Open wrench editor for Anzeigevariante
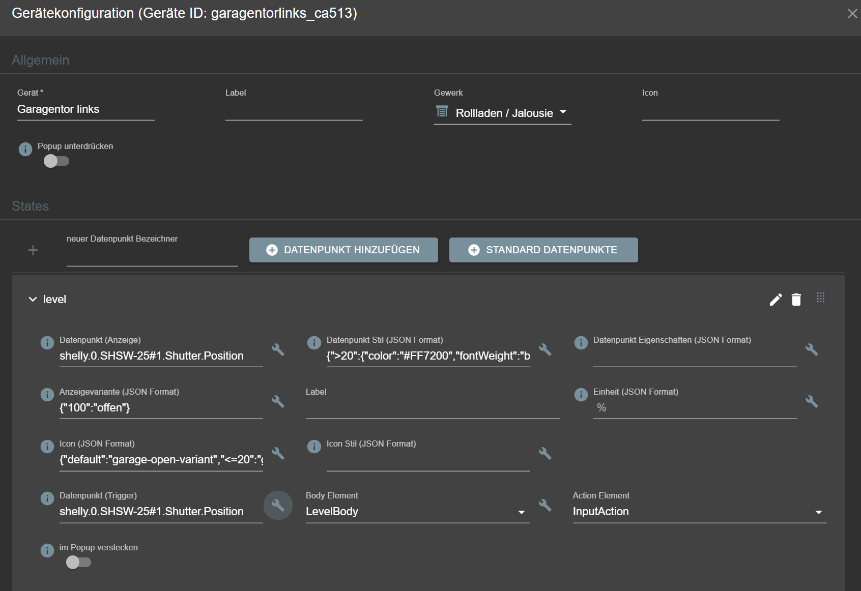 (278, 401)
